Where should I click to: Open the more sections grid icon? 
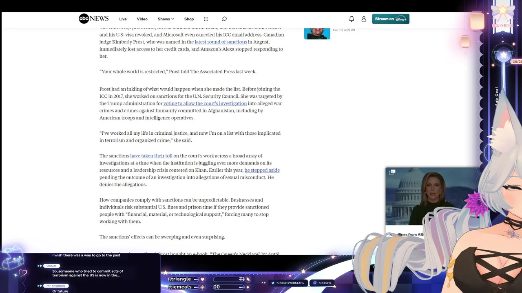206,19
